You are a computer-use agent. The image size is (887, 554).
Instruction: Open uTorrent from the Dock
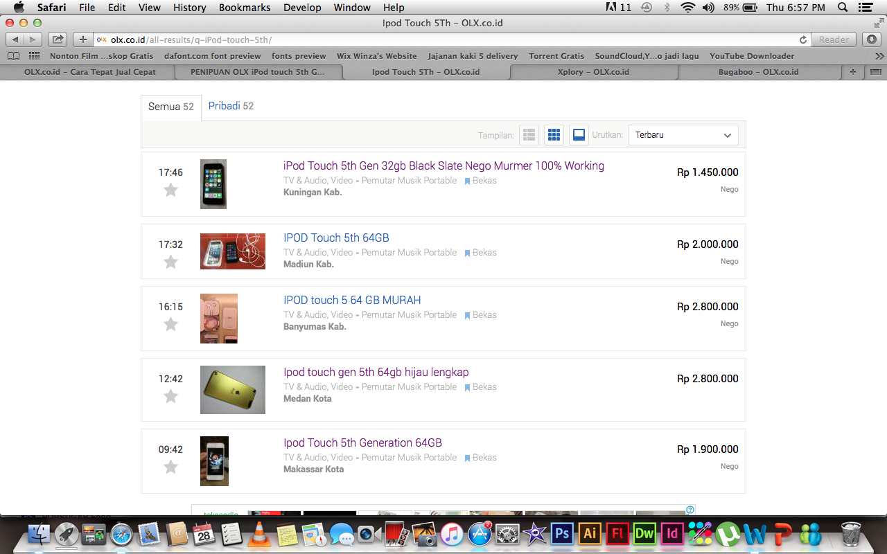click(x=728, y=534)
